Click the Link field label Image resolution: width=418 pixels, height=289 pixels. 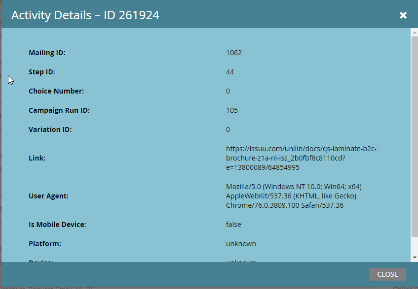click(x=37, y=158)
